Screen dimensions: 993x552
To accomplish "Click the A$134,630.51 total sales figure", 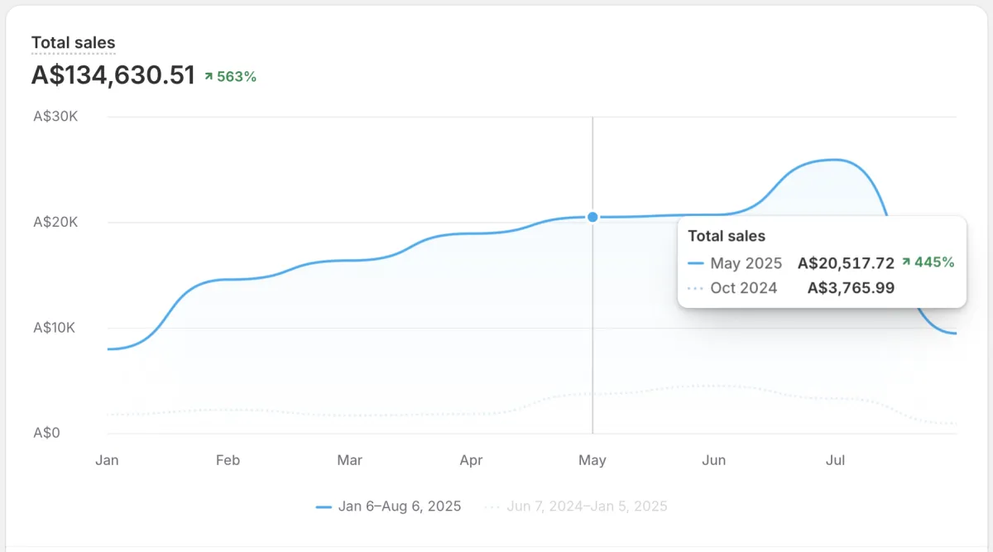I will (x=113, y=75).
